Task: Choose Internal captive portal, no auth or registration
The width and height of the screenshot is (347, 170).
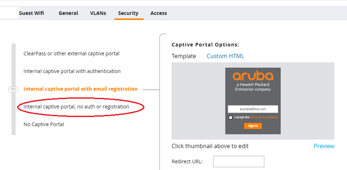Action: click(x=76, y=107)
